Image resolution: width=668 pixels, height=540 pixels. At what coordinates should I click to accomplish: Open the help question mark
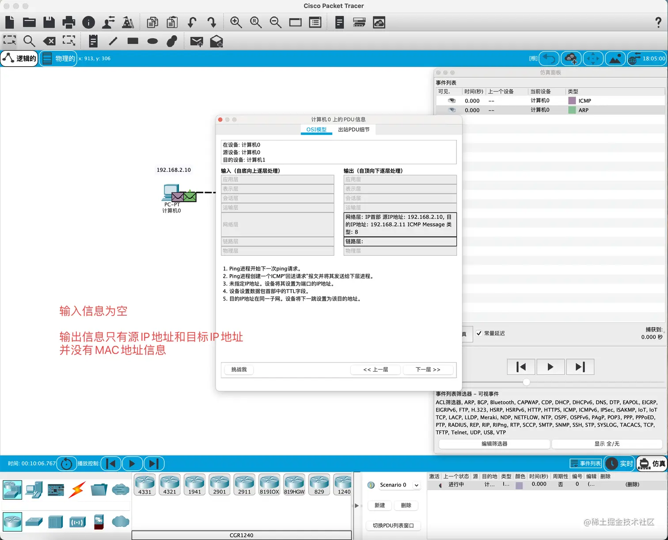tap(658, 22)
